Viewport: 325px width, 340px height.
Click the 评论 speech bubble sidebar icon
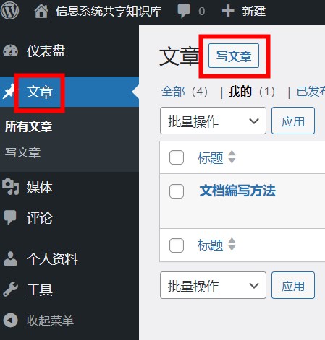pyautogui.click(x=10, y=217)
